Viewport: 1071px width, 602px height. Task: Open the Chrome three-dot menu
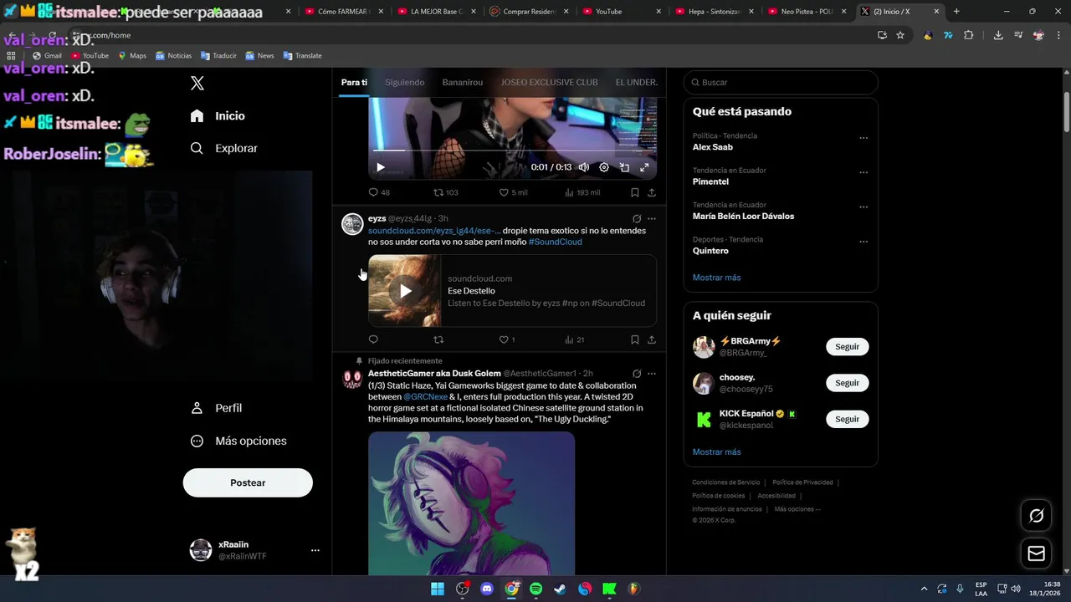point(1058,35)
